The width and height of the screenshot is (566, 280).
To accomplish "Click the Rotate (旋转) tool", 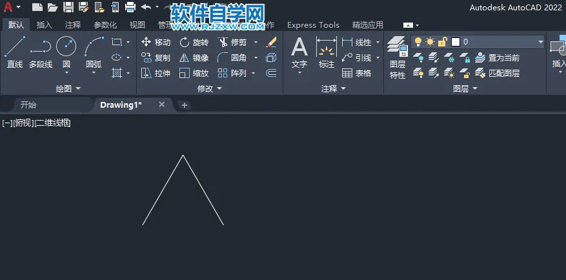I will pos(194,43).
